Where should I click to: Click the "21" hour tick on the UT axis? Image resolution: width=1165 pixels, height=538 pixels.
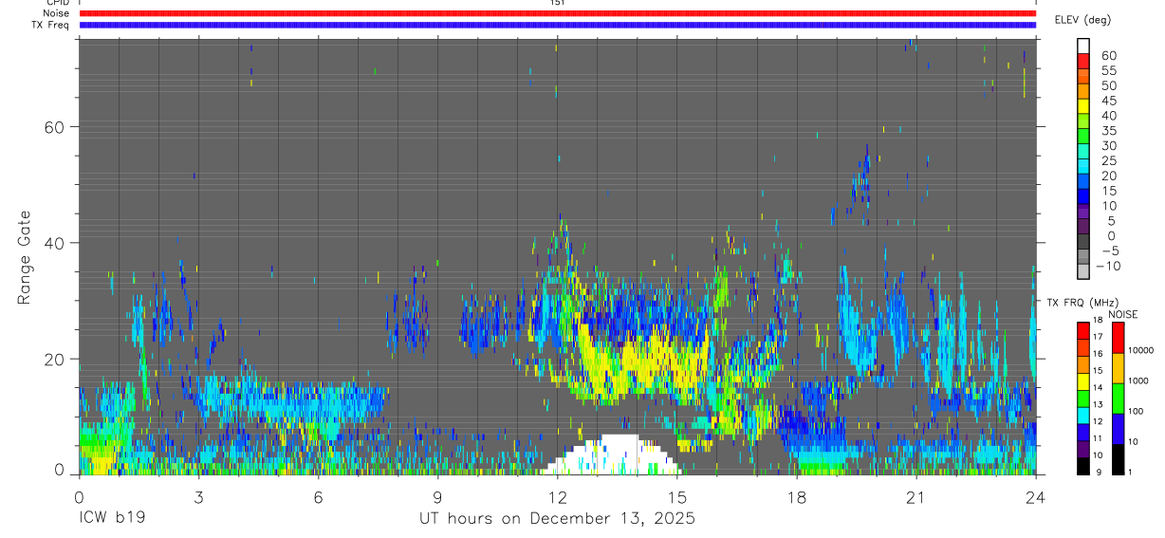tap(916, 496)
